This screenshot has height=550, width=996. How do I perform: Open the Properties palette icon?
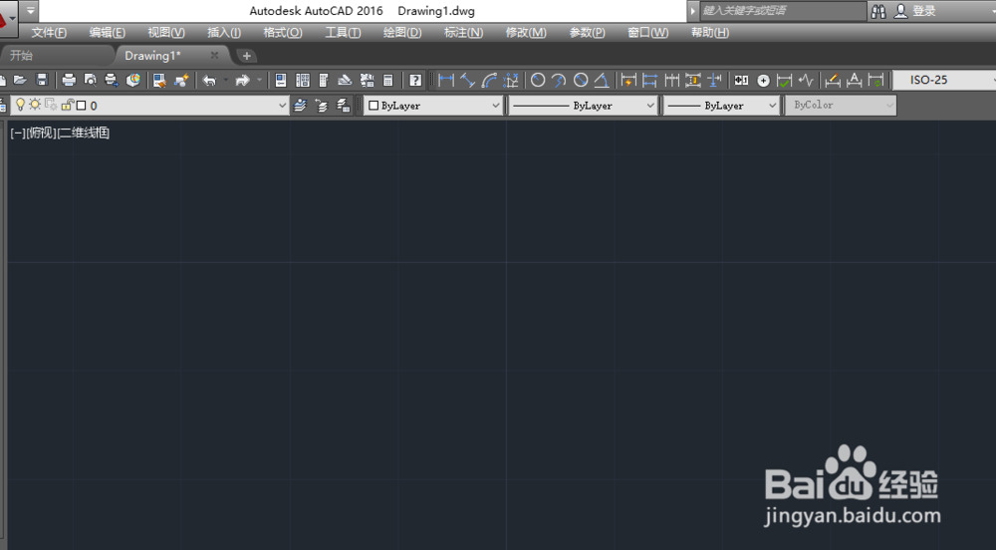281,80
